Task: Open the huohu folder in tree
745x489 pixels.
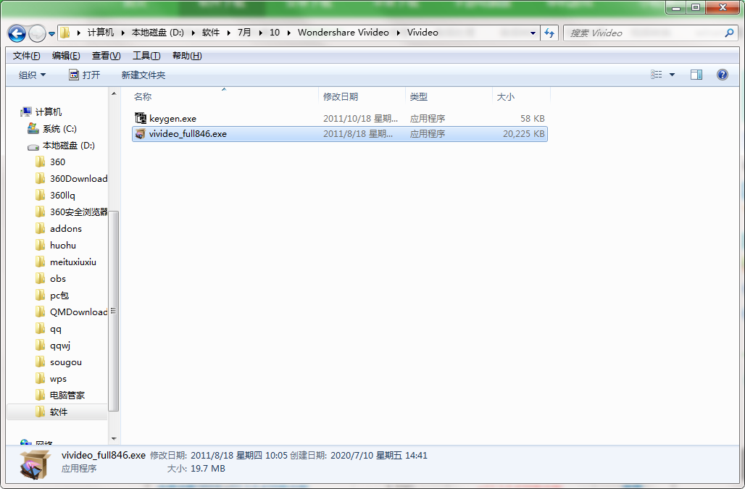Action: (x=63, y=245)
